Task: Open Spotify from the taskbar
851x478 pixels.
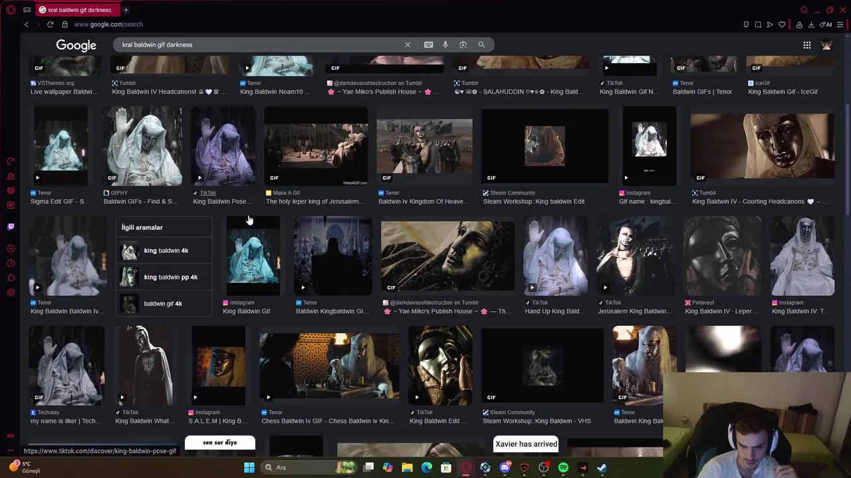Action: pyautogui.click(x=563, y=467)
